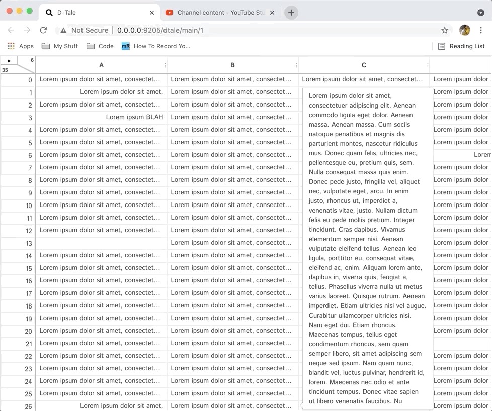Go back in browser history
The image size is (492, 411).
pos(11,30)
